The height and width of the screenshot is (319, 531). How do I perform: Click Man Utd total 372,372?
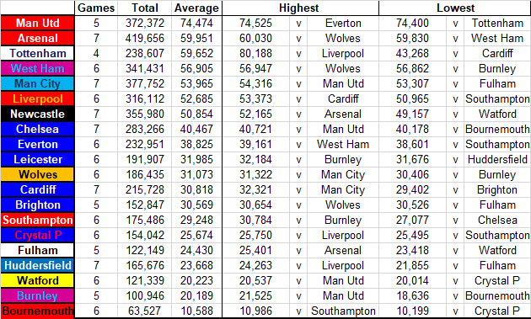[x=145, y=23]
